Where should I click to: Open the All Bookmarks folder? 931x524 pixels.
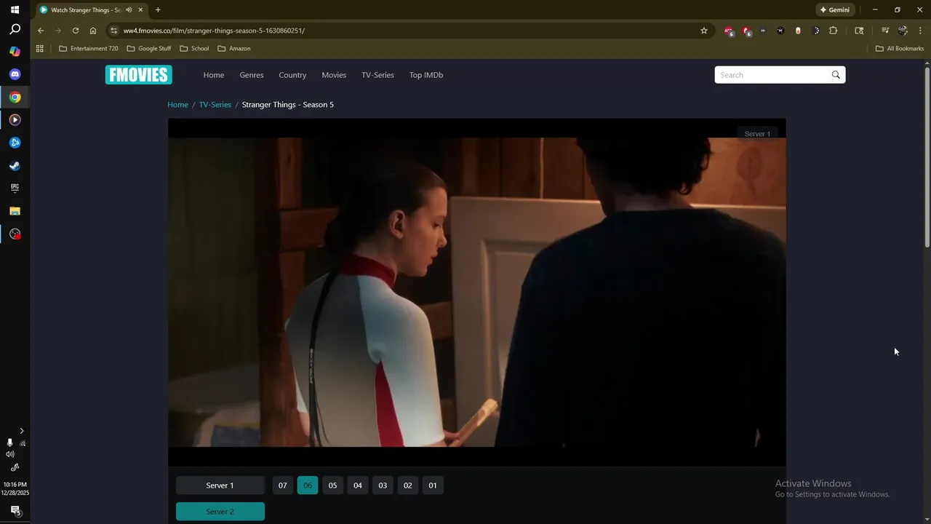[x=900, y=49]
